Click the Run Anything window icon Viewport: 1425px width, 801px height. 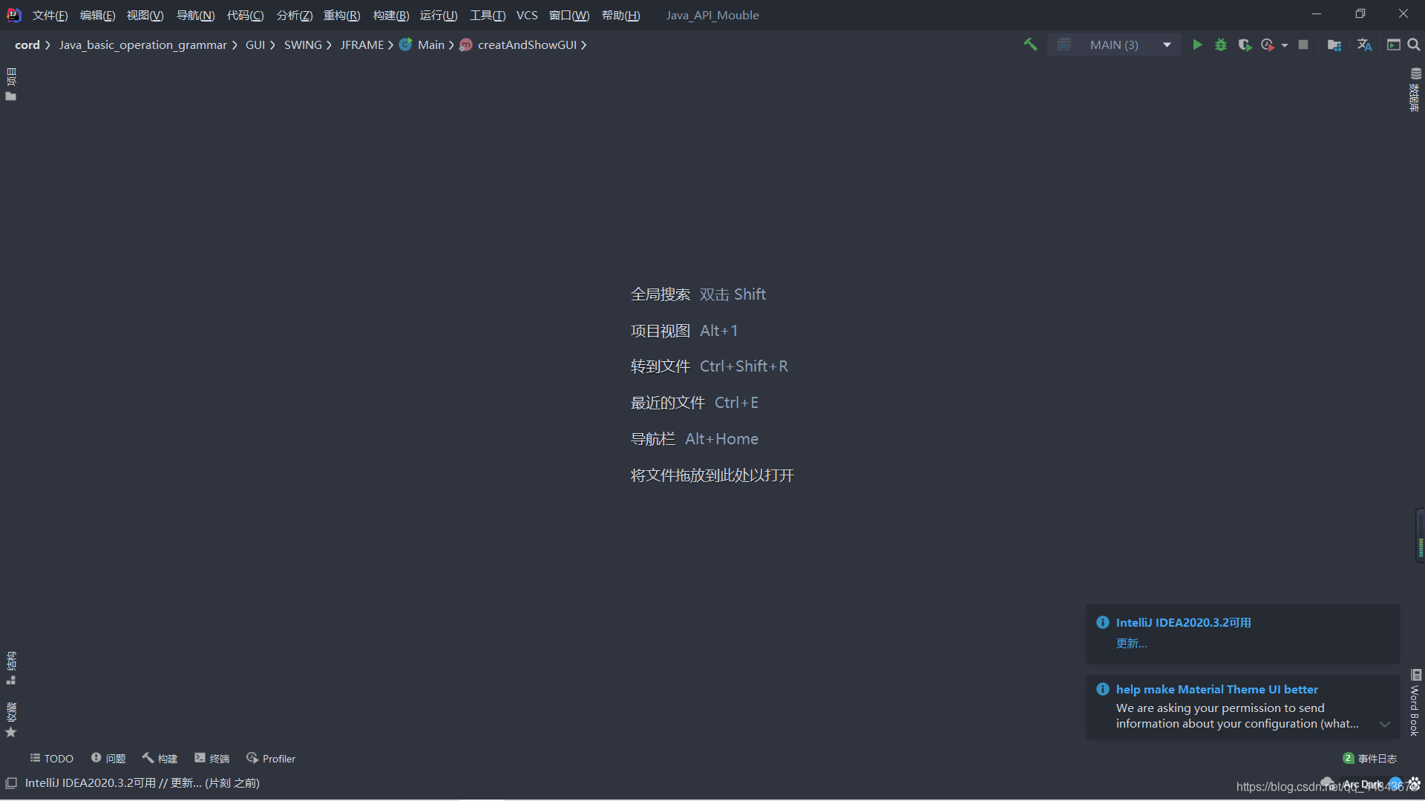[1394, 44]
